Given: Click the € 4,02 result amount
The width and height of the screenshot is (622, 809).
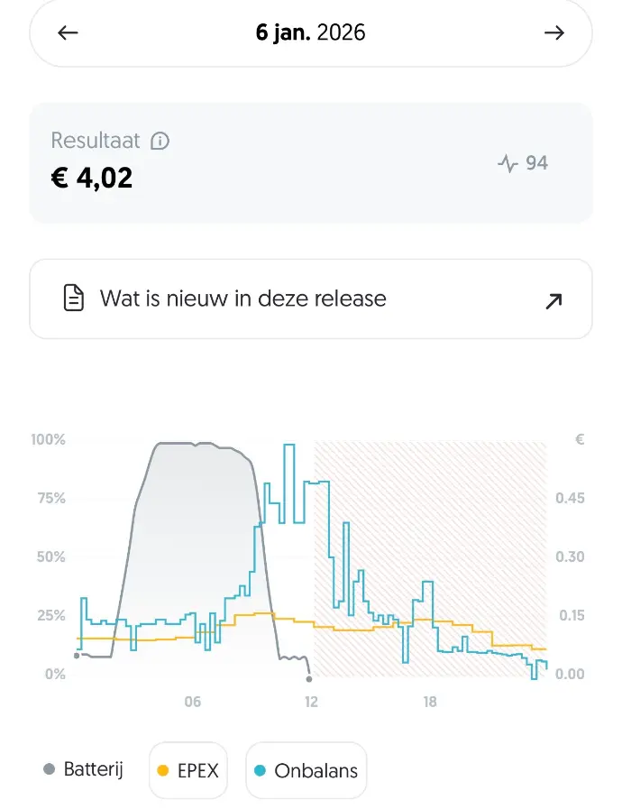Looking at the screenshot, I should tap(92, 177).
